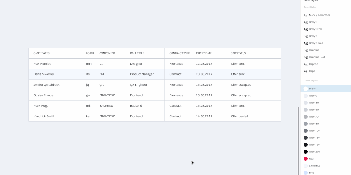The width and height of the screenshot is (351, 175).
Task: Select the Gray-200 black swatch
Action: [x=305, y=151]
